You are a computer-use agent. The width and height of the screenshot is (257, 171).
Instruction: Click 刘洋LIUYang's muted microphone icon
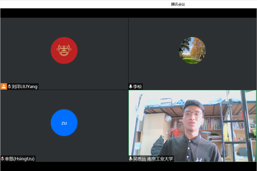click(9, 87)
